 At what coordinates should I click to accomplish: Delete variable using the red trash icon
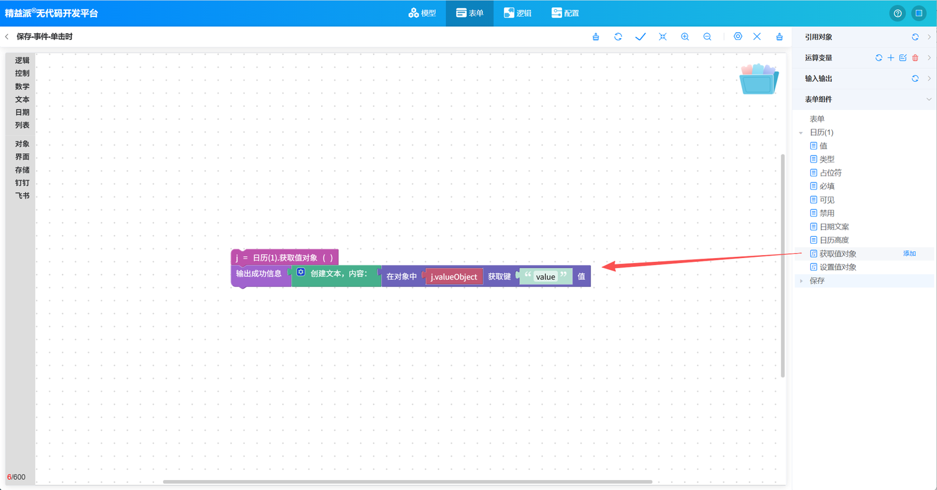pyautogui.click(x=915, y=58)
